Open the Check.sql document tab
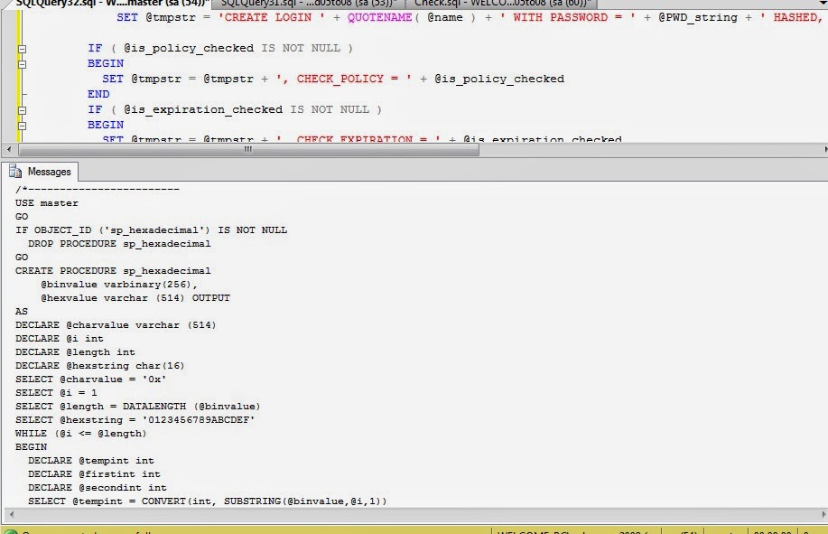828x534 pixels. coord(502,4)
